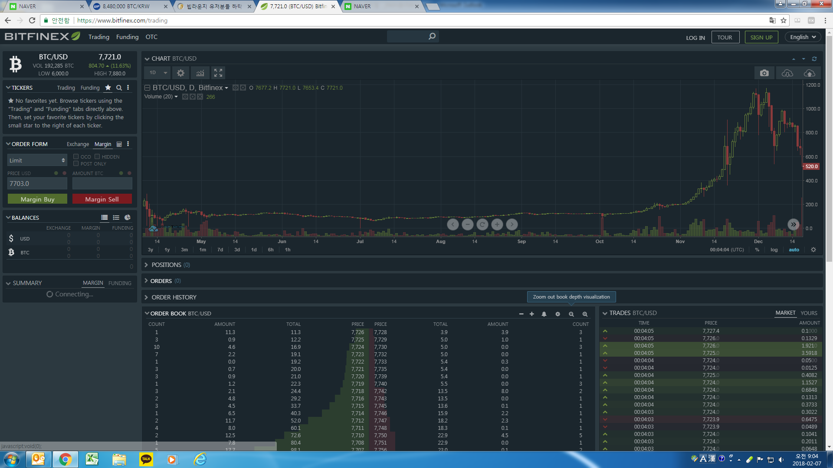Click the cloud download chart layout icon

787,73
